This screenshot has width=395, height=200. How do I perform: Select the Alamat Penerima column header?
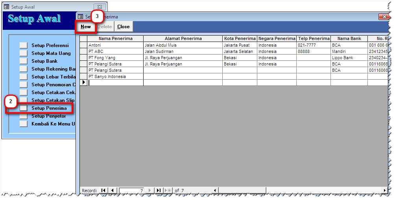tap(183, 38)
